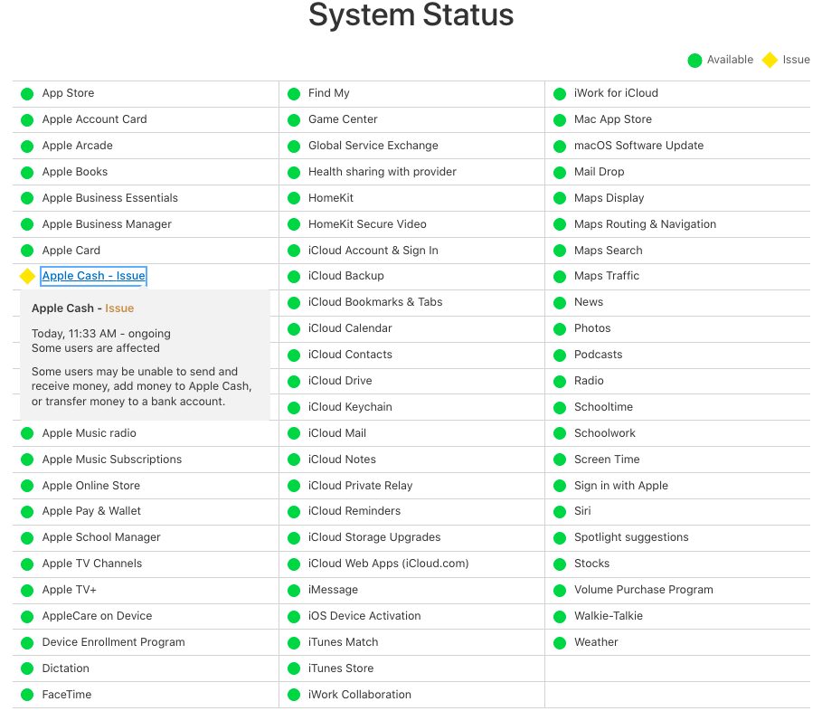Image resolution: width=822 pixels, height=711 pixels.
Task: Select the iCloud Mail service row
Action: pyautogui.click(x=336, y=433)
